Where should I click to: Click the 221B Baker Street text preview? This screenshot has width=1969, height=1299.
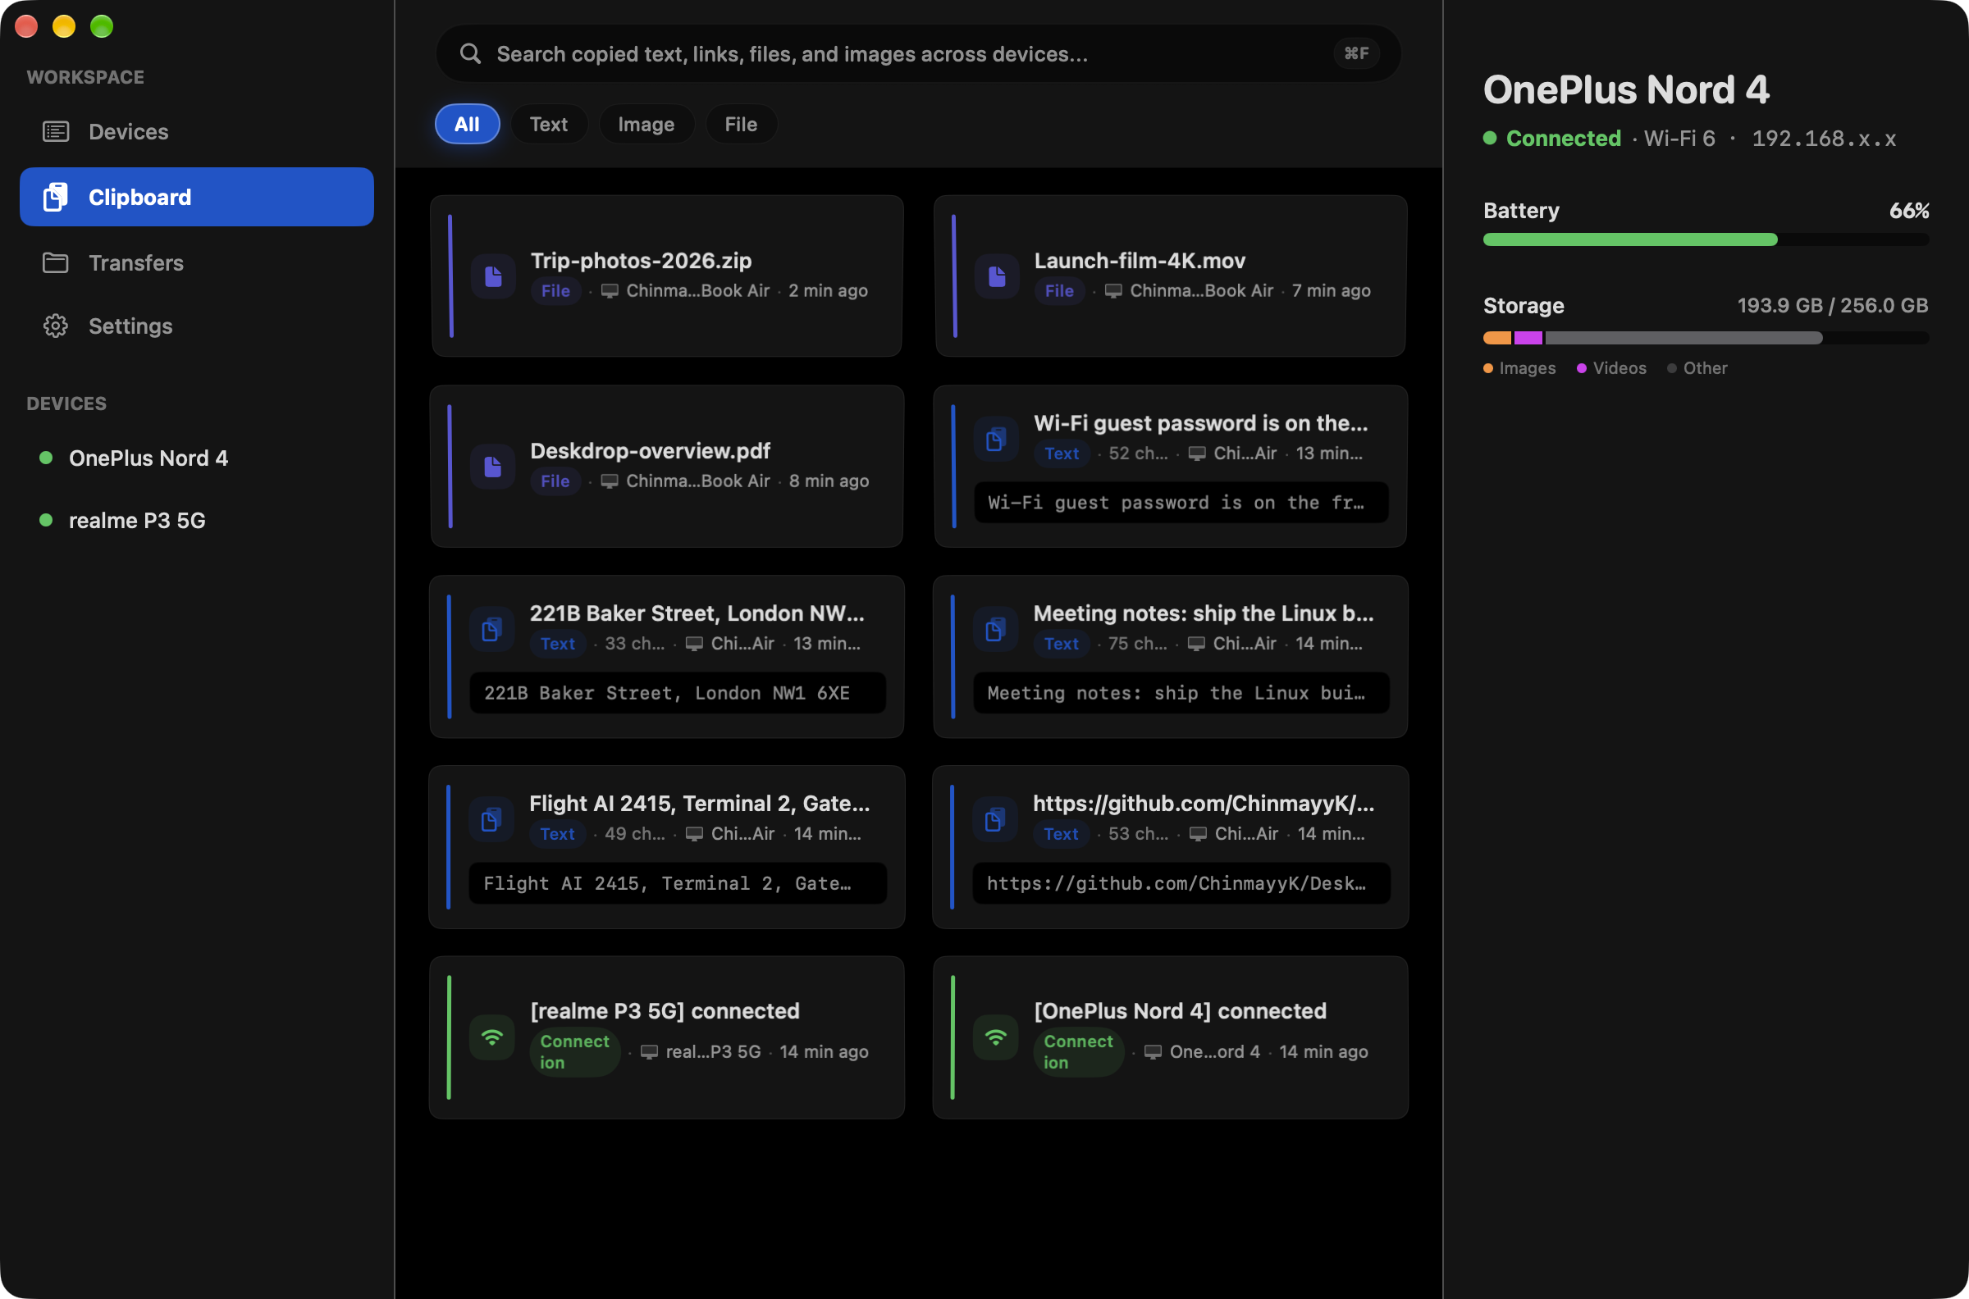[678, 693]
